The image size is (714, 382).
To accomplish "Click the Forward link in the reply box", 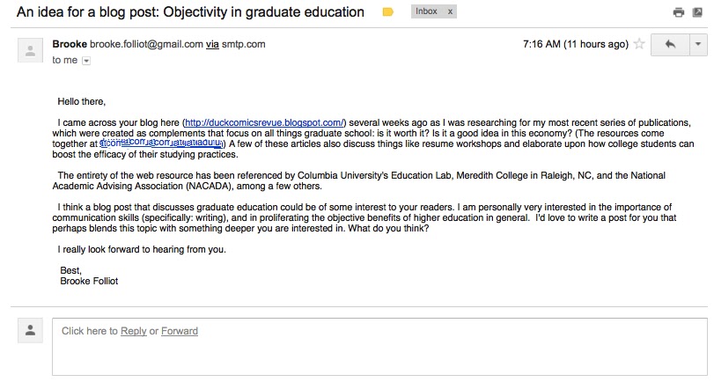I will 180,331.
